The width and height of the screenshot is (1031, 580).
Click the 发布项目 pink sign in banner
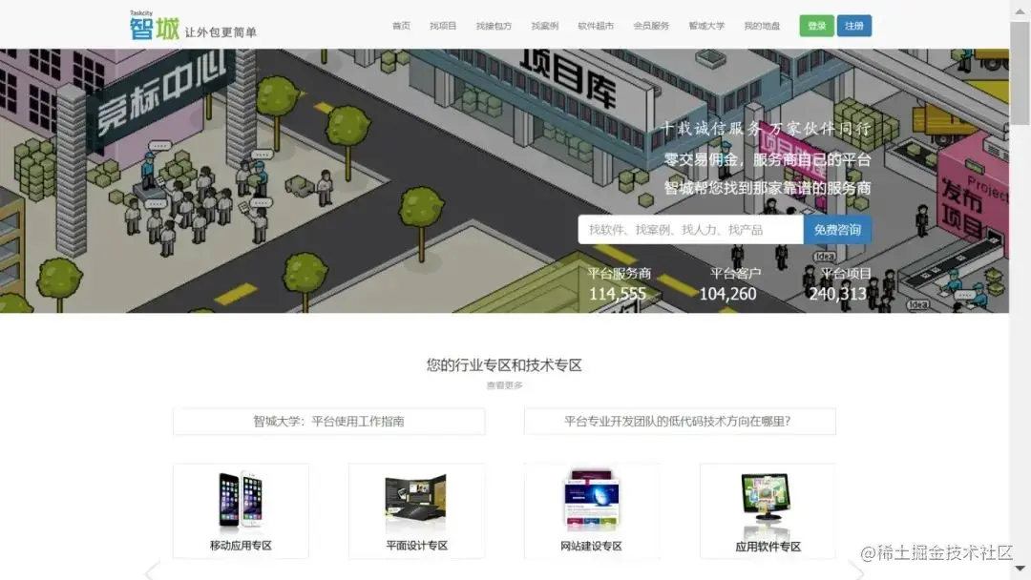click(962, 209)
